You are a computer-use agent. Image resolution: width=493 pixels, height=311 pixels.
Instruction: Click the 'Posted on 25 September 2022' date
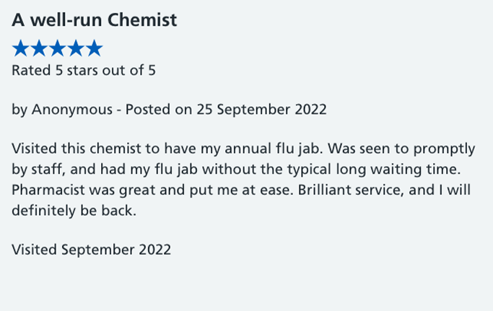click(x=226, y=110)
